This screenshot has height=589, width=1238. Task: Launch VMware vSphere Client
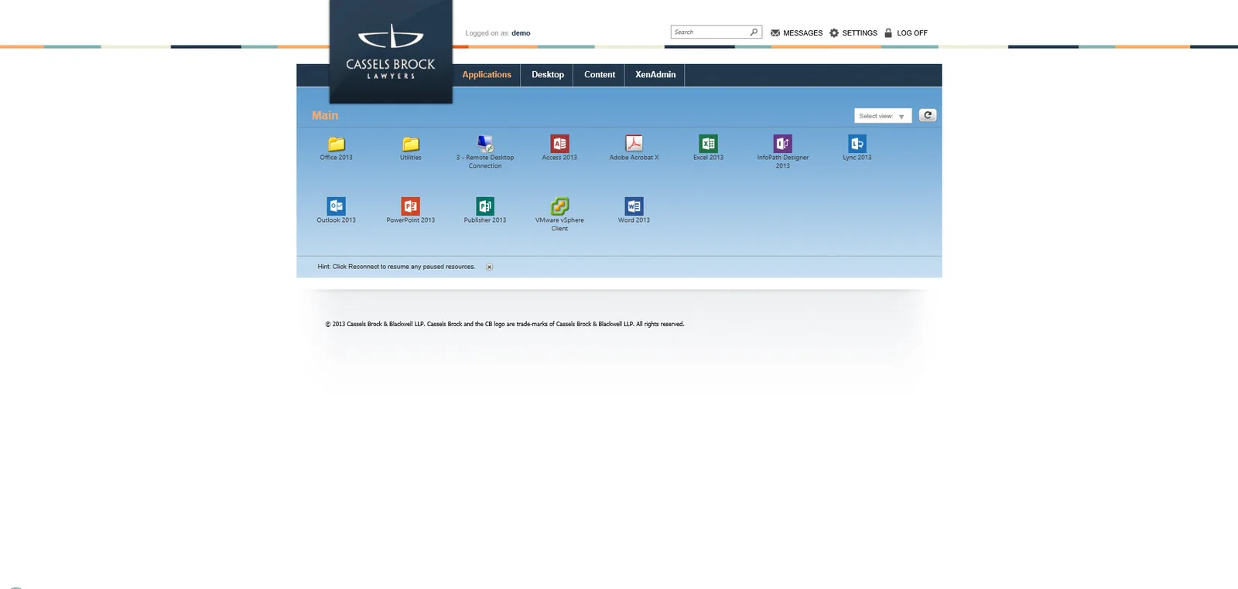pyautogui.click(x=559, y=206)
